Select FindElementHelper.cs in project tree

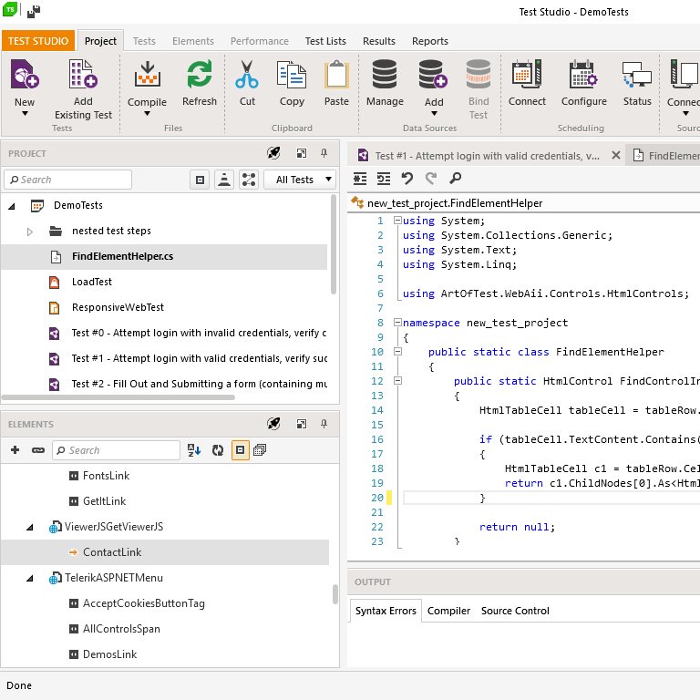[x=164, y=257]
